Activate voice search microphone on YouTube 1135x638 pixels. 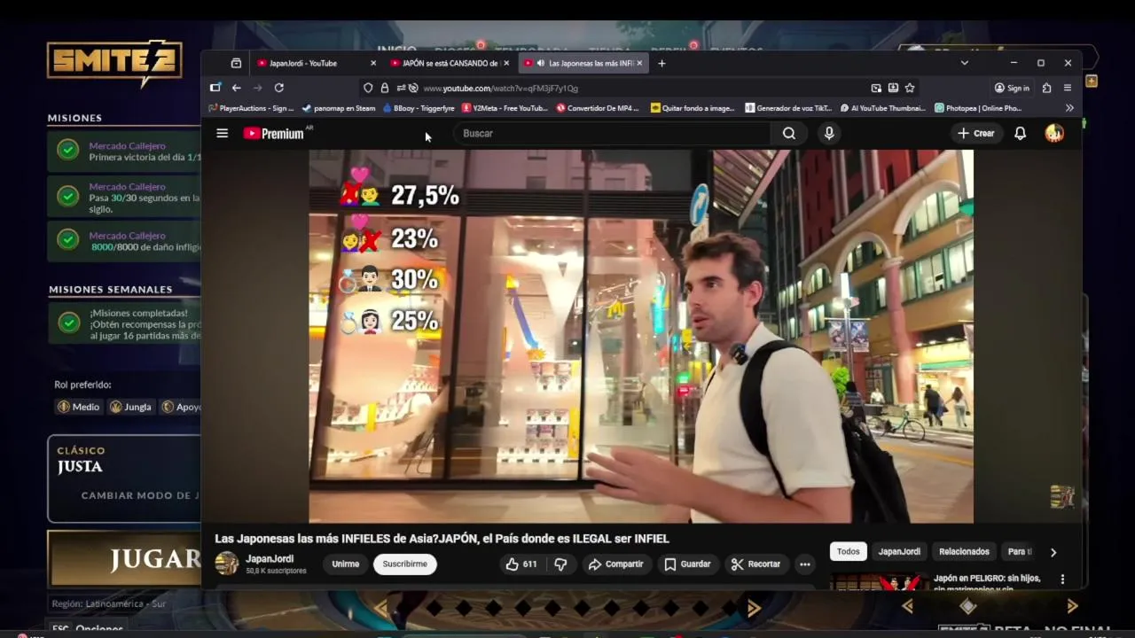829,133
